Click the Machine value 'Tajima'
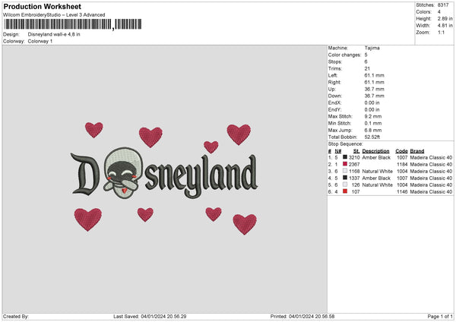This screenshot has height=322, width=456. coord(372,48)
